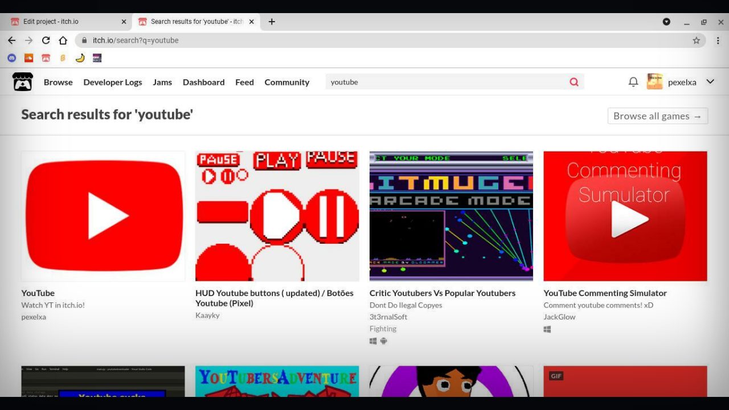Open the itch.io bookmark in bookmarks bar
The width and height of the screenshot is (729, 410).
point(46,58)
